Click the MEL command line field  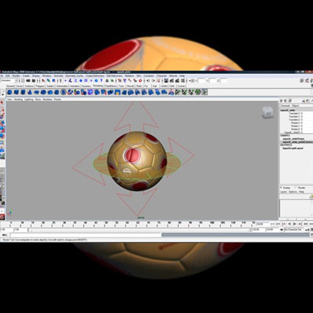86,235
